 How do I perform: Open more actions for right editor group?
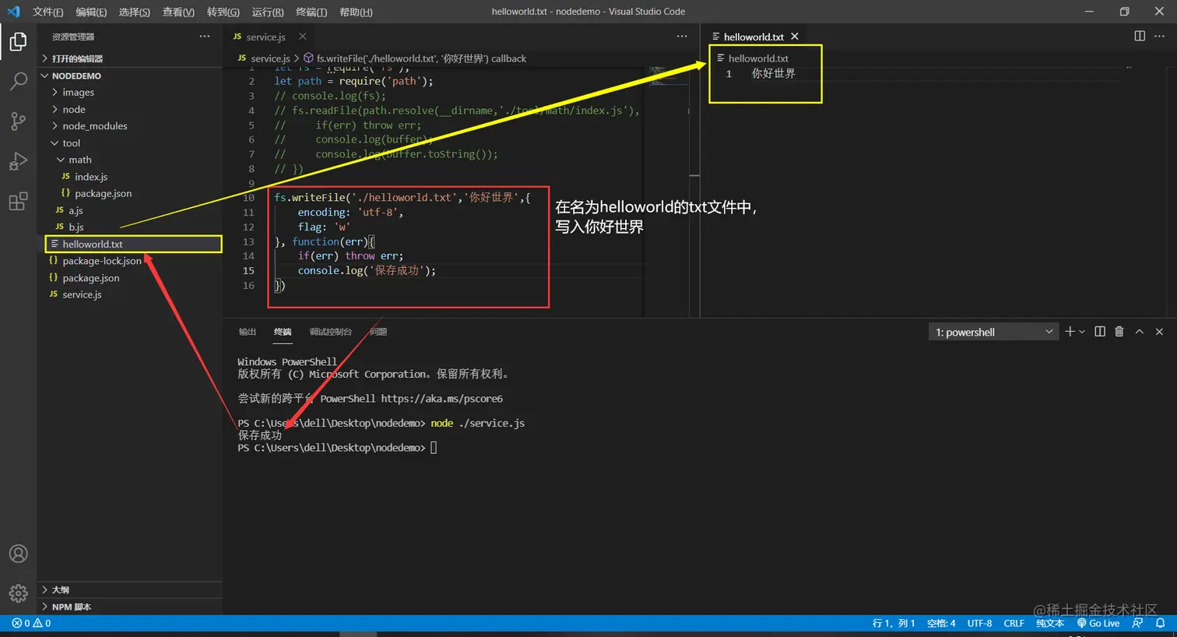pos(1159,37)
